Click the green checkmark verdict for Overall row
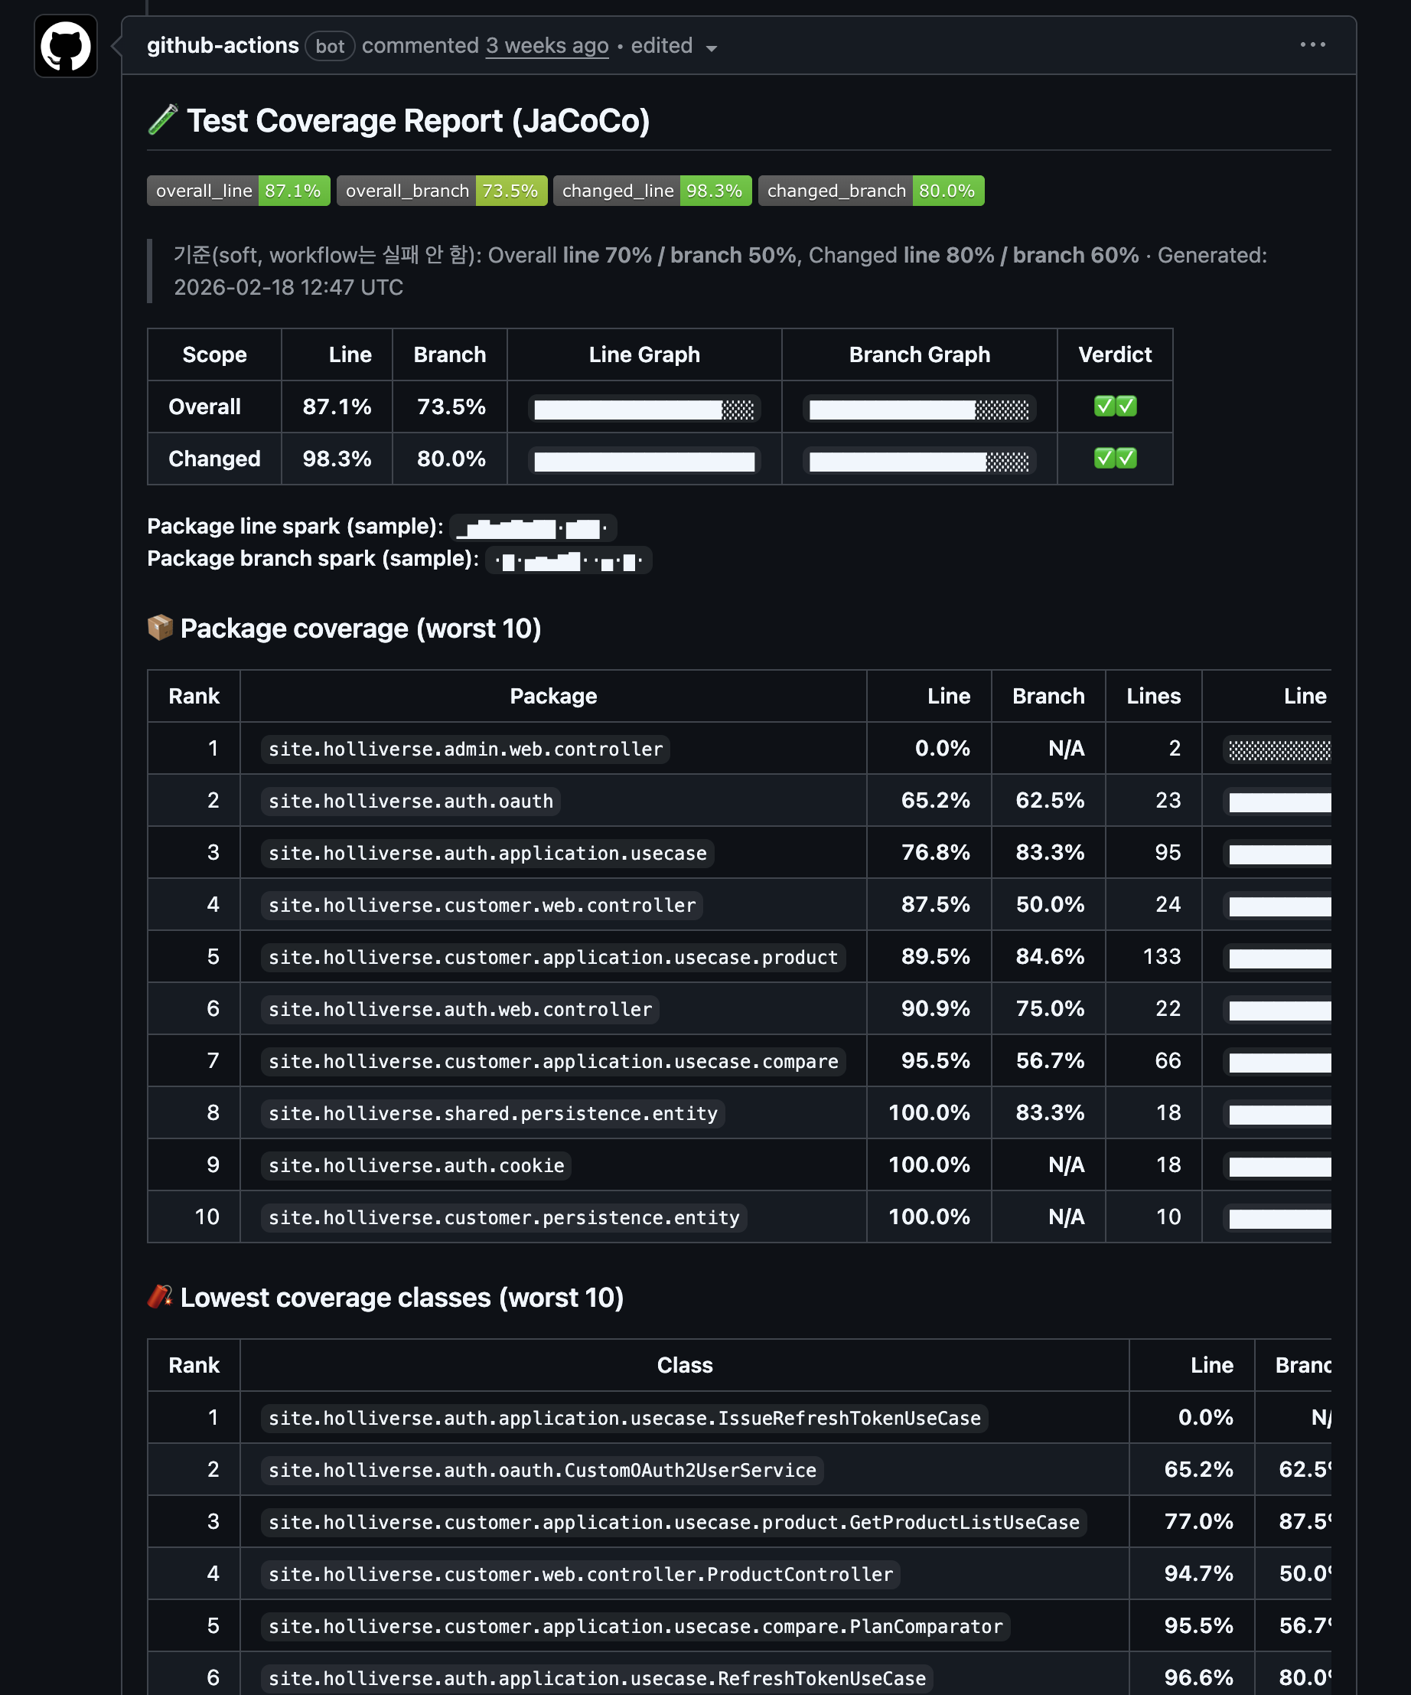This screenshot has width=1411, height=1695. click(x=1116, y=407)
